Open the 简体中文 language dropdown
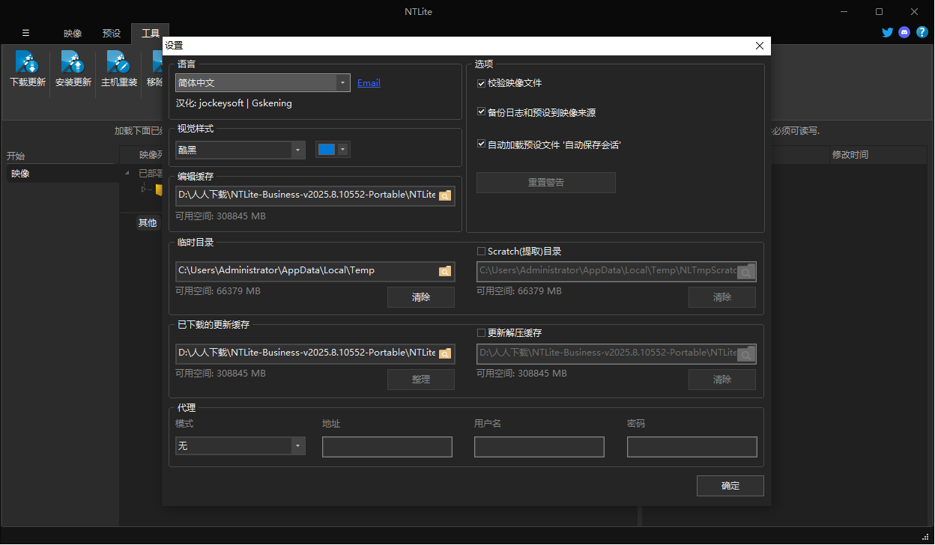Image resolution: width=935 pixels, height=545 pixels. 342,83
